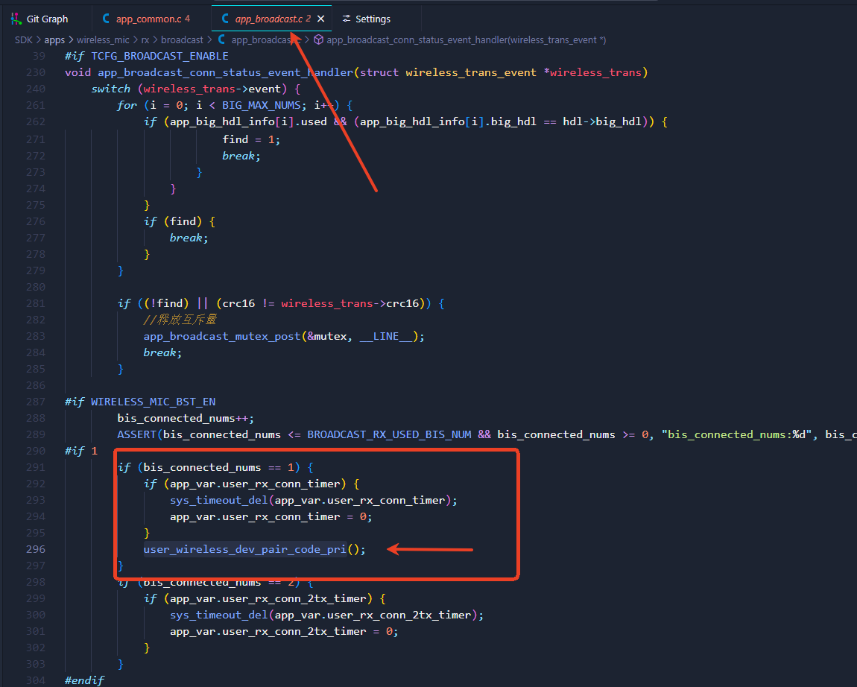The width and height of the screenshot is (857, 687).
Task: Click the crc16 comparison condition on line 281
Action: [x=323, y=304]
